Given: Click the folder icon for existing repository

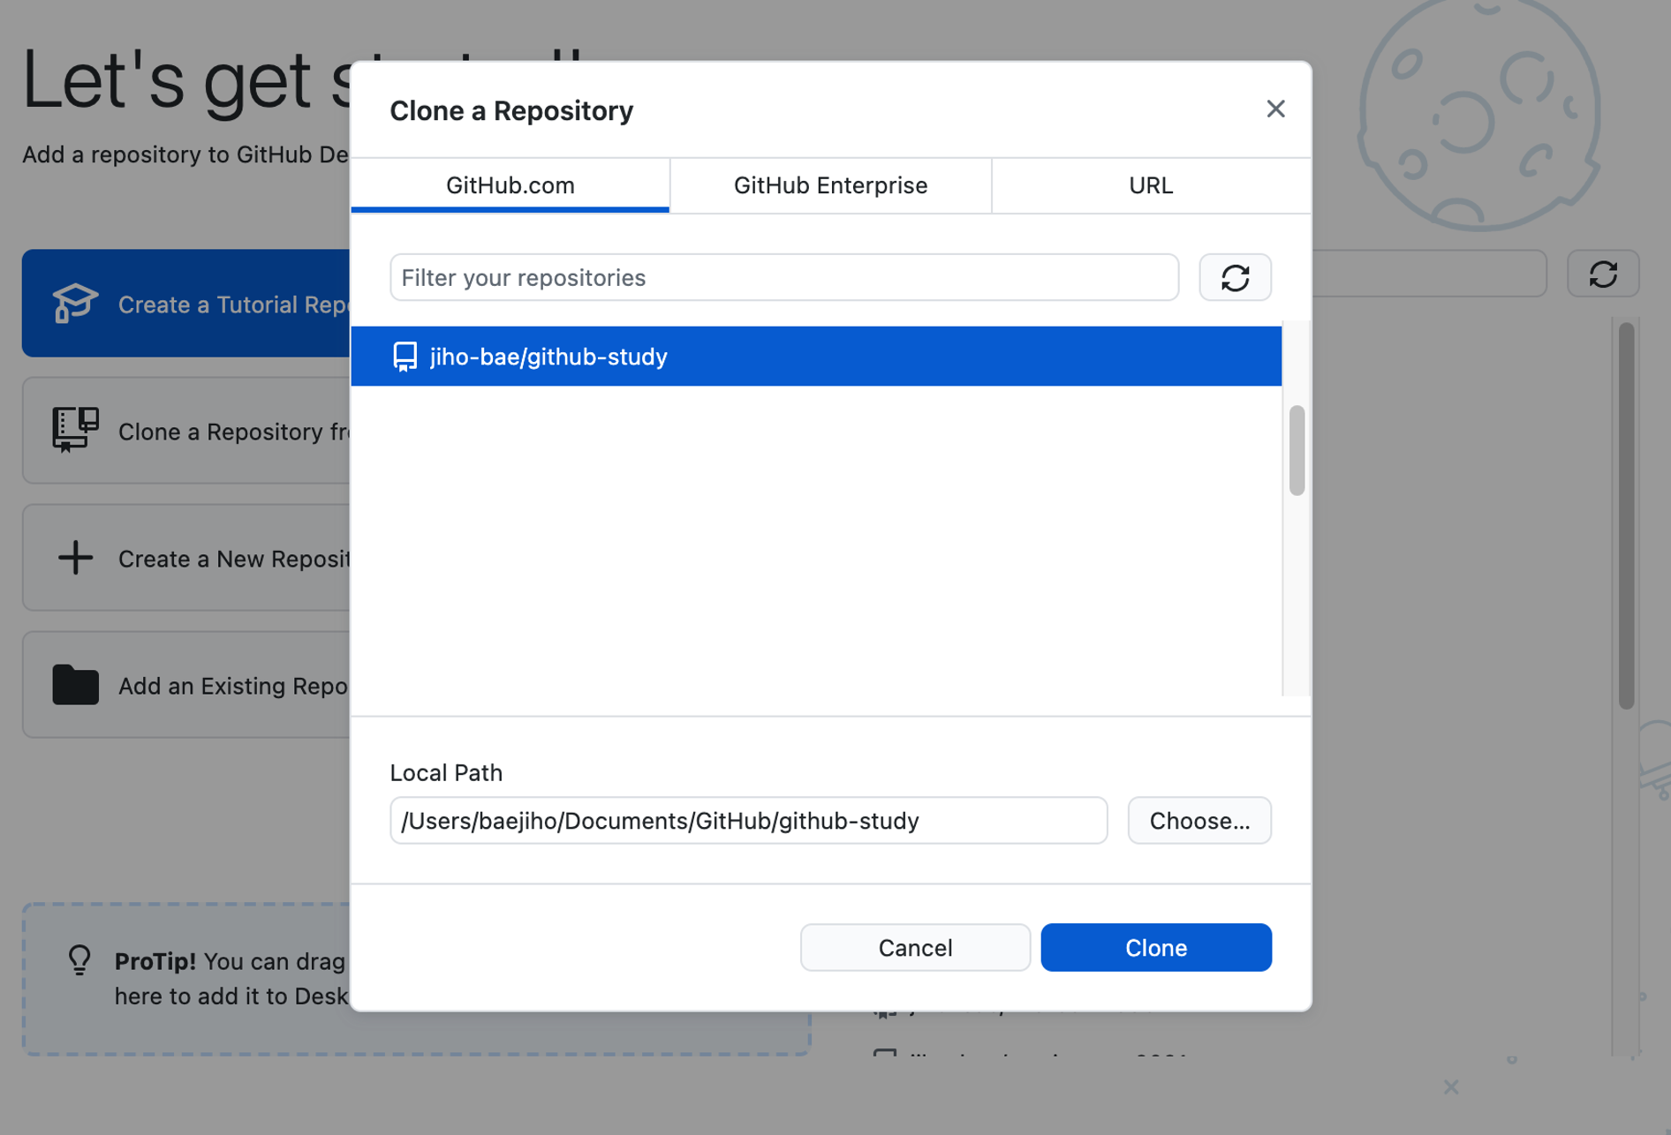Looking at the screenshot, I should 75,685.
